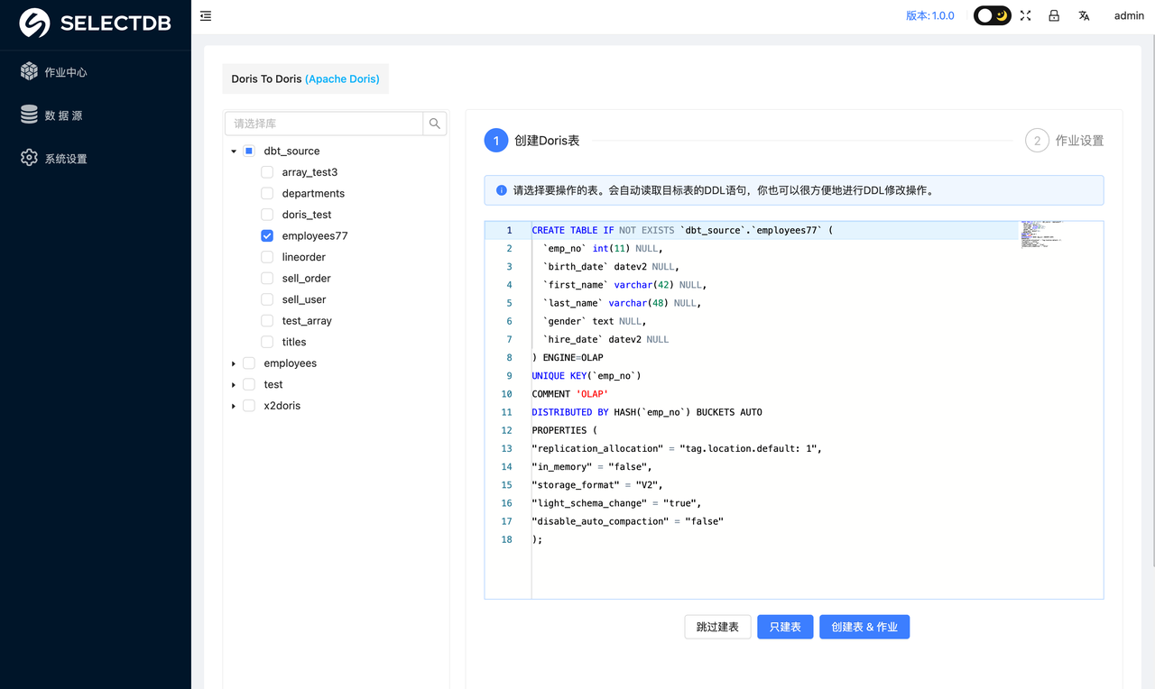1155x689 pixels.
Task: Check the test database checkbox
Action: tap(249, 384)
